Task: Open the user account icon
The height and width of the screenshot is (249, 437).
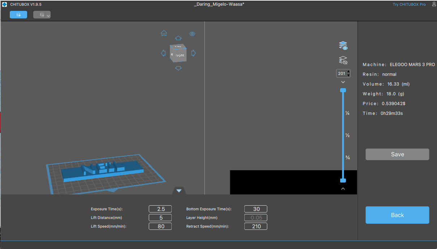Action: click(433, 4)
